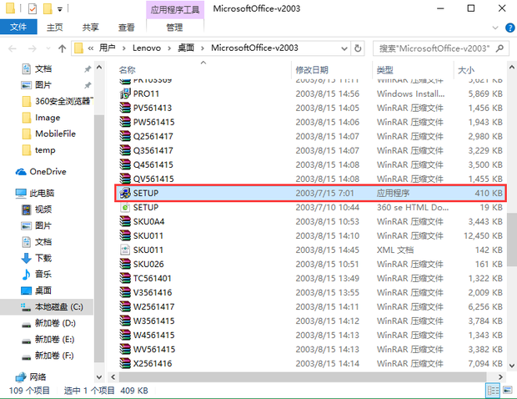
Task: Click the up one level arrow
Action: pyautogui.click(x=62, y=49)
